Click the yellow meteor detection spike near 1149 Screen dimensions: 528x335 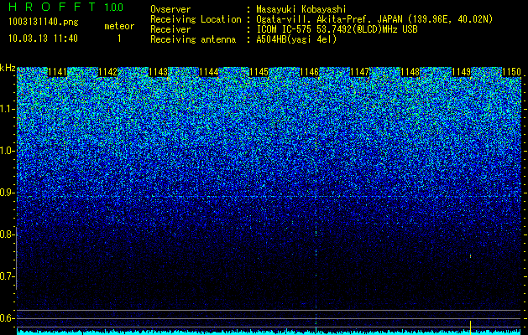(470, 327)
